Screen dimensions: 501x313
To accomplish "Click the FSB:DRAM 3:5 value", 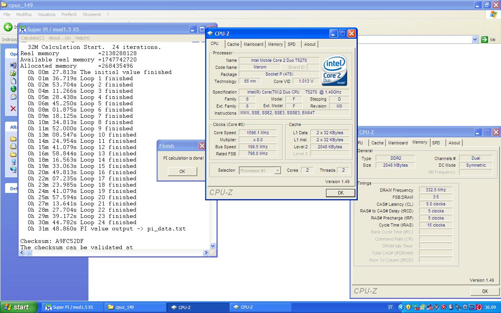I will [x=436, y=197].
